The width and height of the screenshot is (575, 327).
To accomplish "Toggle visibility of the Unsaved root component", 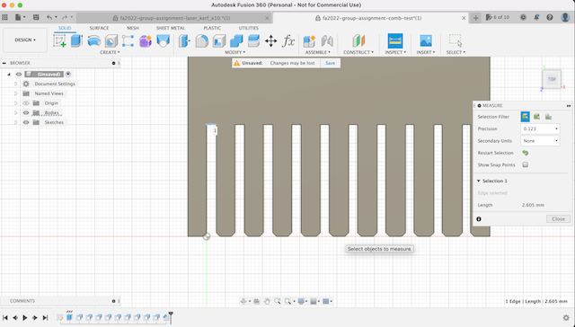I will click(x=19, y=75).
